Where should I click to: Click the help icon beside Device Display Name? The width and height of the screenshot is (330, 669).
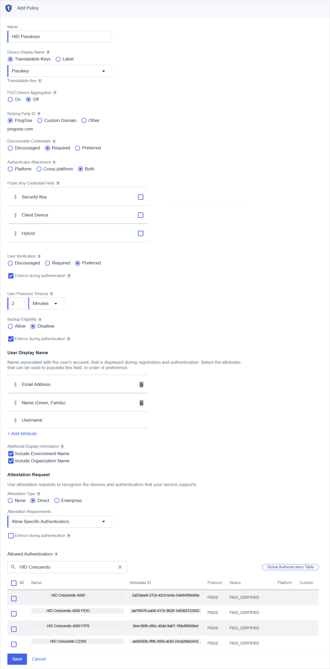(x=48, y=52)
